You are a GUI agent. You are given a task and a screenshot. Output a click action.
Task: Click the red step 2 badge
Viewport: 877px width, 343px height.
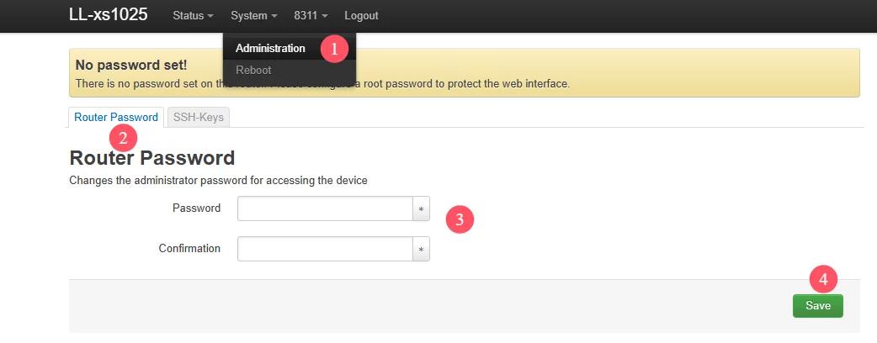pos(123,138)
